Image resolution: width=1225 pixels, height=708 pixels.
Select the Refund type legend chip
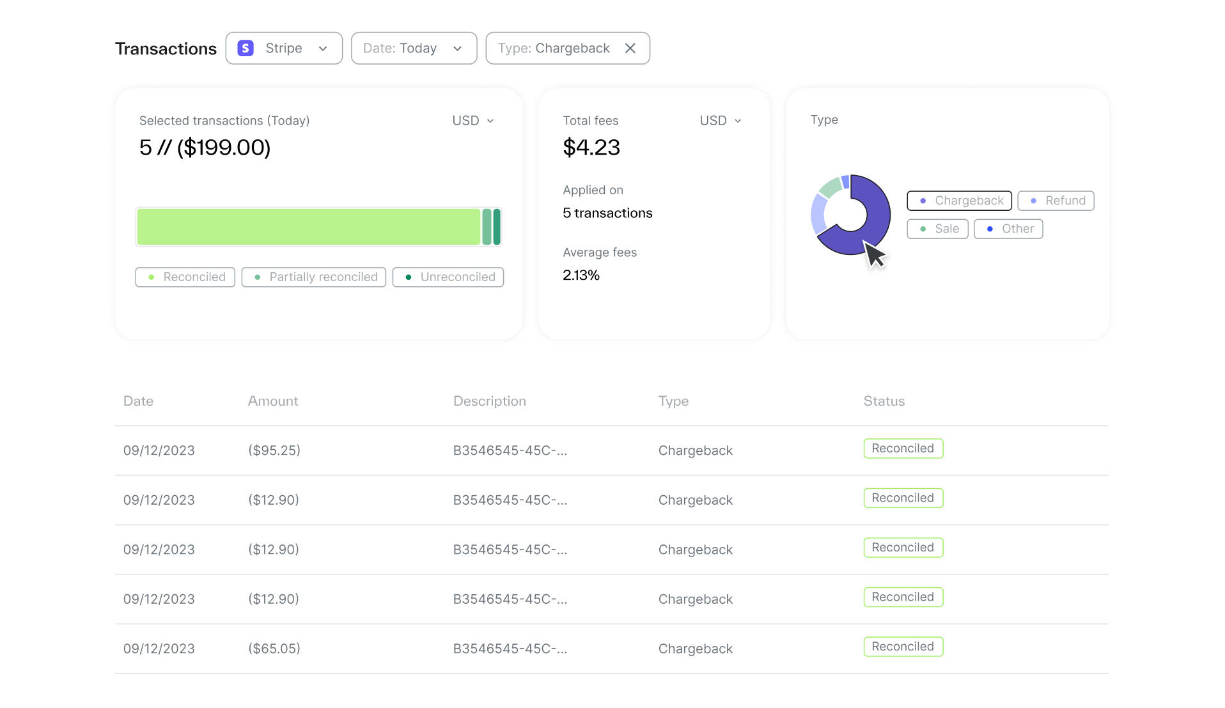(1056, 201)
